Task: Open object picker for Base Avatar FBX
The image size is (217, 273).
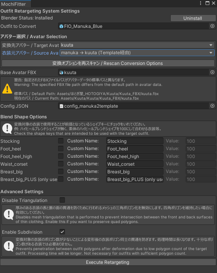Action: tap(212, 72)
